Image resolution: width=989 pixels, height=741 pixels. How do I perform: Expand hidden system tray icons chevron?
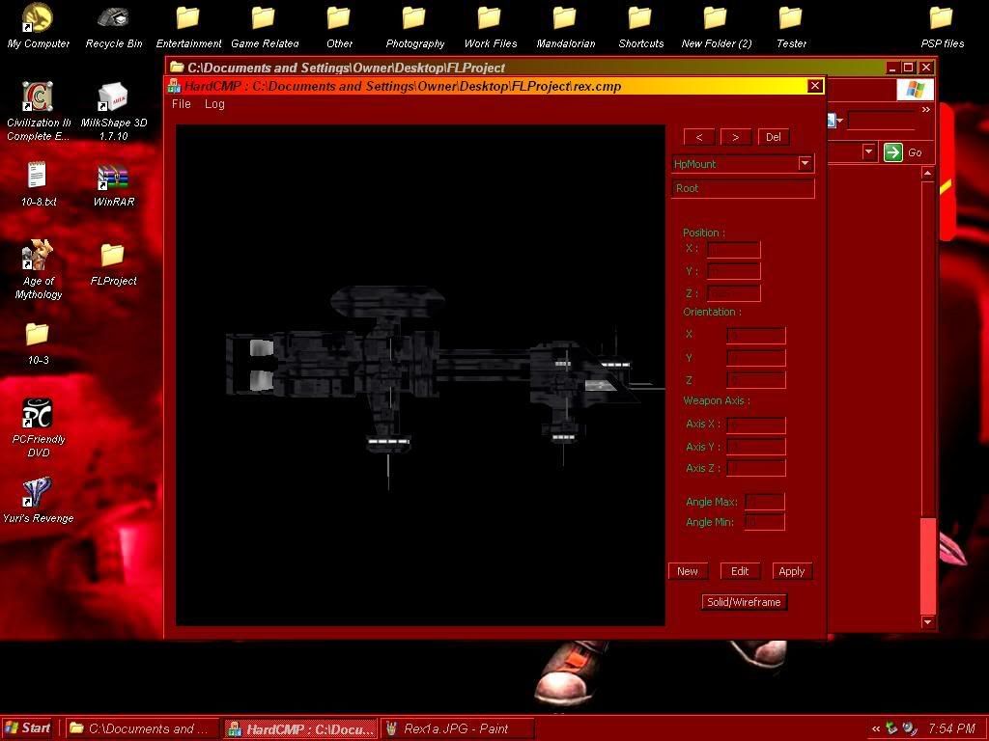click(876, 728)
